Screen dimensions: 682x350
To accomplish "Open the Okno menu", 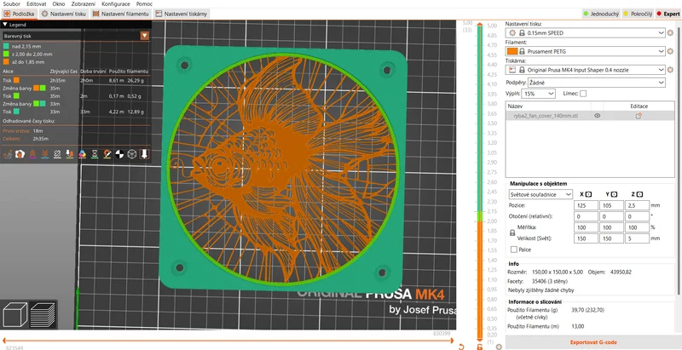I will coord(58,4).
